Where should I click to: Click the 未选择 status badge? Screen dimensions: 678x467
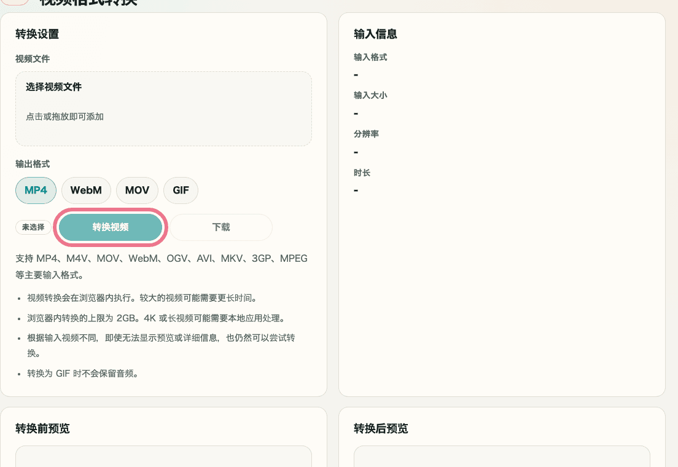(33, 227)
